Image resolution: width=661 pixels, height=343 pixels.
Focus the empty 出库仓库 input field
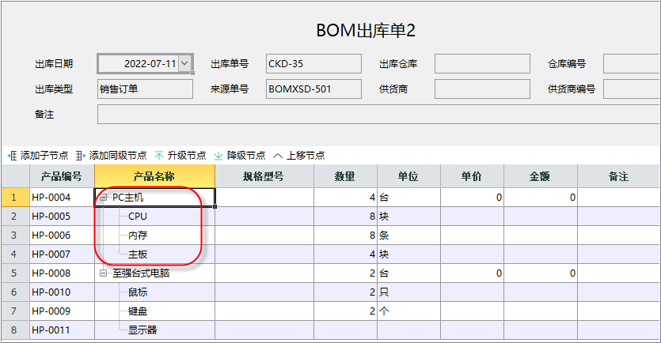[x=482, y=63]
